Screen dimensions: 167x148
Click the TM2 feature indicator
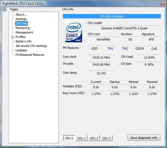[x=125, y=49]
